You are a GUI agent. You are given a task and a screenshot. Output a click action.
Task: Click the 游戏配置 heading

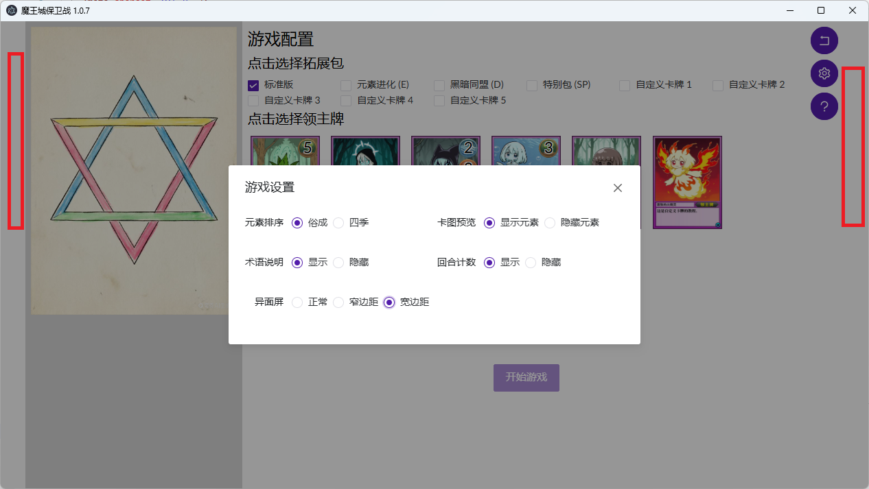281,39
